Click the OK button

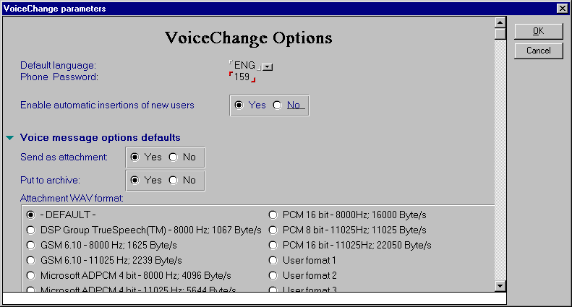point(539,31)
